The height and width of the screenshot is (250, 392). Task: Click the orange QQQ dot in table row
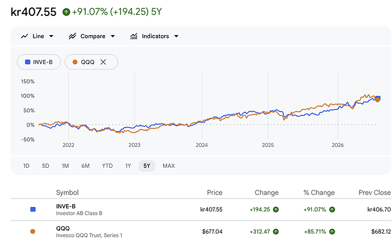[33, 231]
